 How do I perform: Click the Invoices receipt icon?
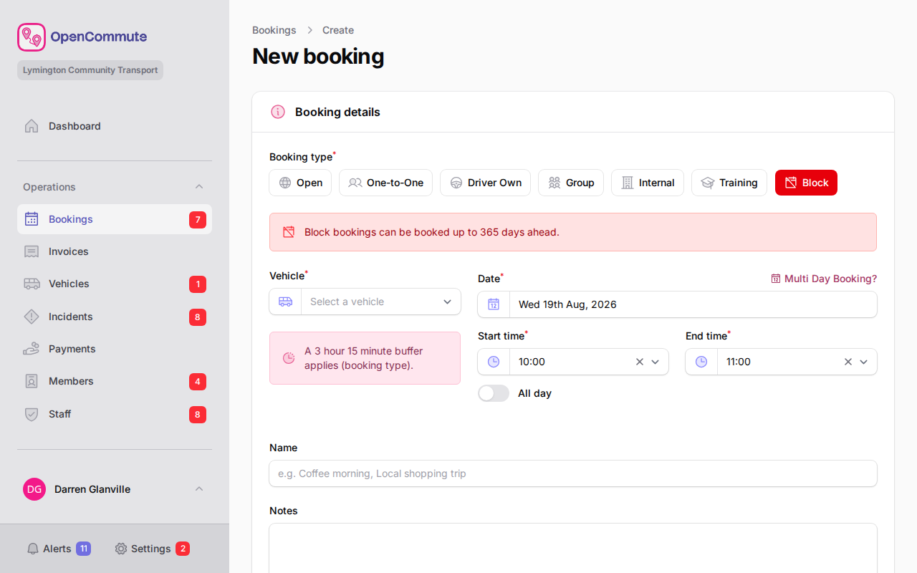[32, 251]
